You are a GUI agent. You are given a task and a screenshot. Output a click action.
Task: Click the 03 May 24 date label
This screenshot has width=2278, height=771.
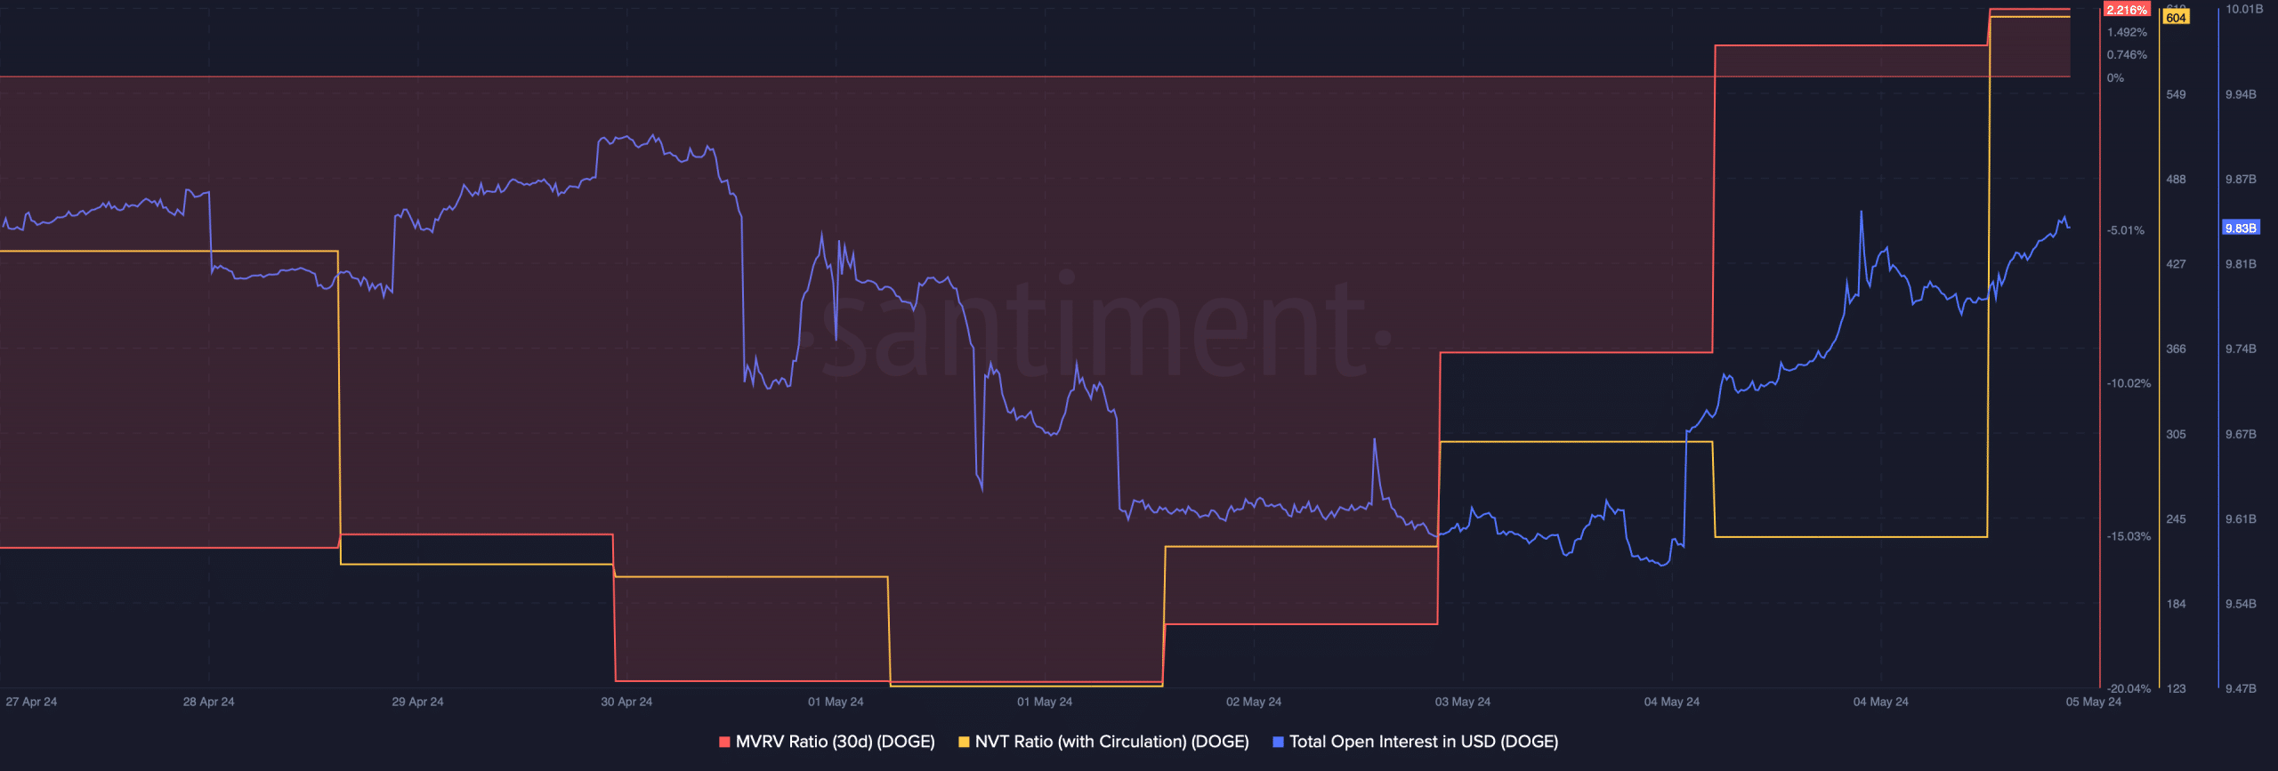tap(1463, 702)
